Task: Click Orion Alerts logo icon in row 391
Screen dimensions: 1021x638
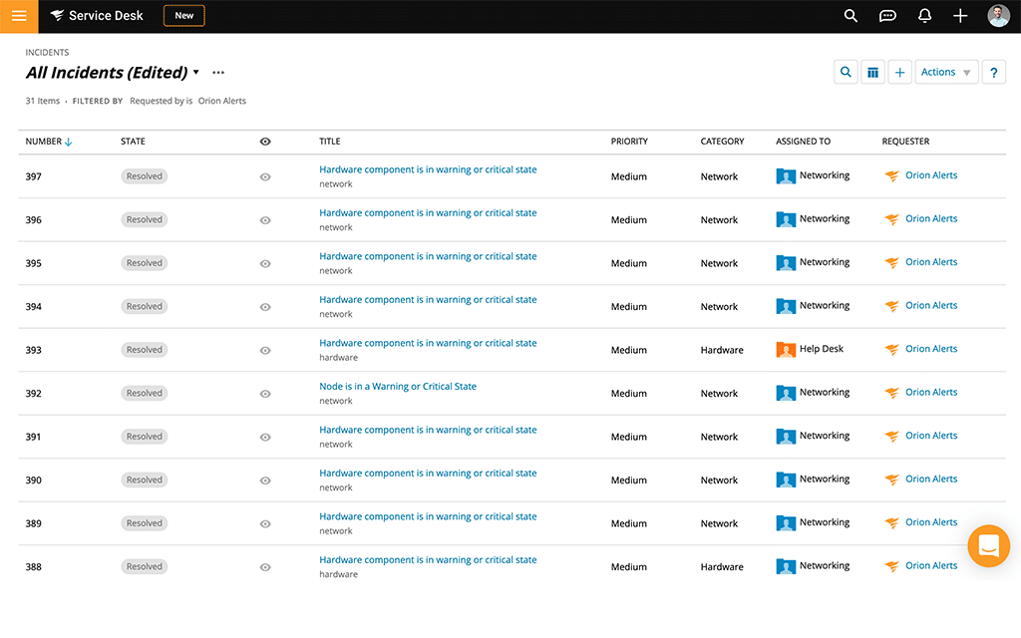Action: pos(891,437)
